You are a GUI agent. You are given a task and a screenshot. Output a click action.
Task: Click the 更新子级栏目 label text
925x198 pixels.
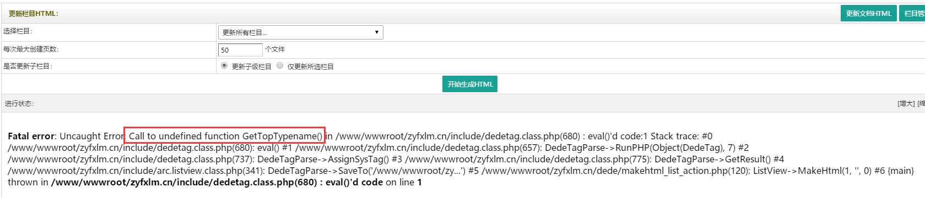[251, 66]
